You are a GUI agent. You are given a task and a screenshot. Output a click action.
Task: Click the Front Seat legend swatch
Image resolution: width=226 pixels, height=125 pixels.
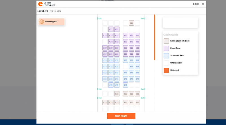pos(166,48)
